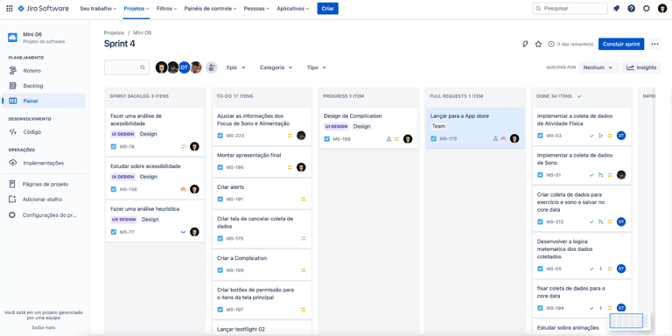Click issue key M0-55
Image resolution: width=672 pixels, height=336 pixels.
coord(553,269)
